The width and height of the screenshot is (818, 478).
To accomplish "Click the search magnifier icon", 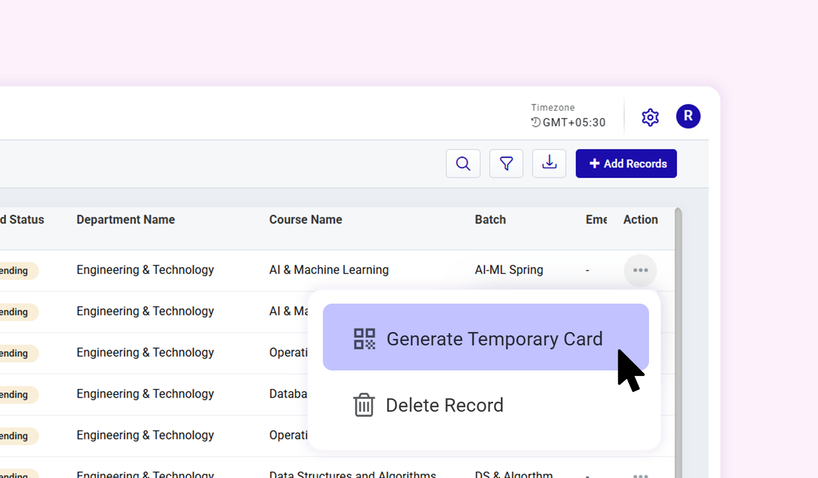I will pos(463,164).
